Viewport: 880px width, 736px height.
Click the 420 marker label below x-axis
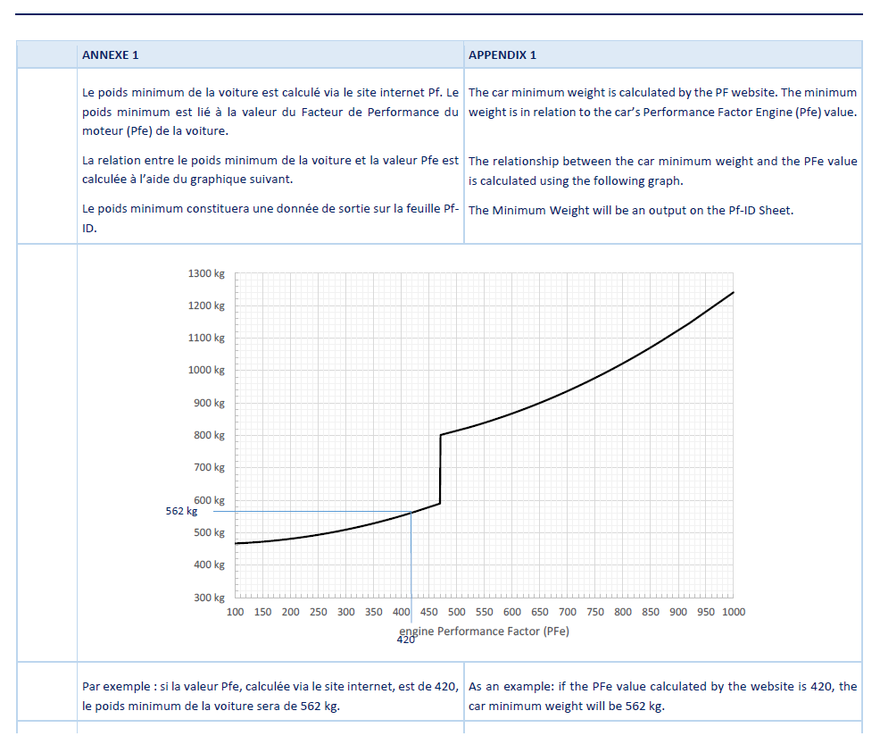point(406,640)
